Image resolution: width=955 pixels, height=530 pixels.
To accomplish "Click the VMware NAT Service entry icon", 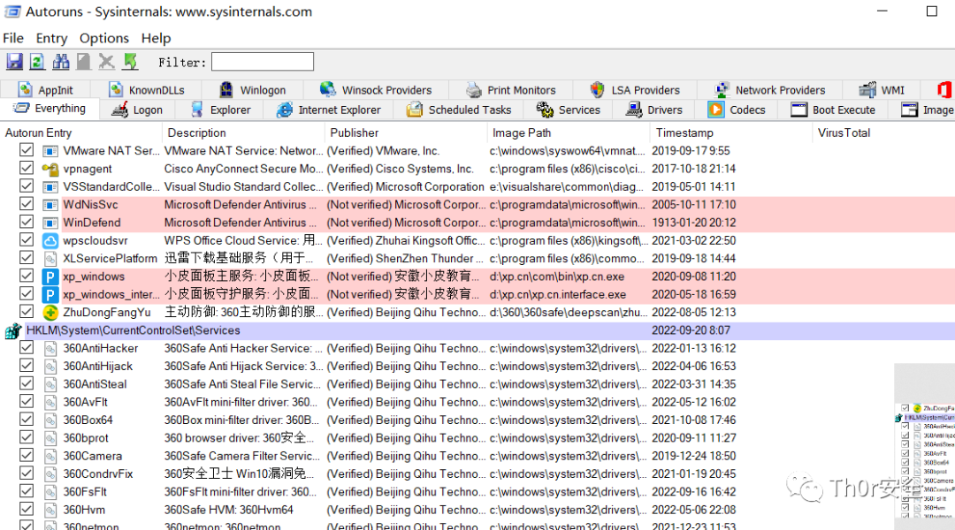I will pos(50,151).
